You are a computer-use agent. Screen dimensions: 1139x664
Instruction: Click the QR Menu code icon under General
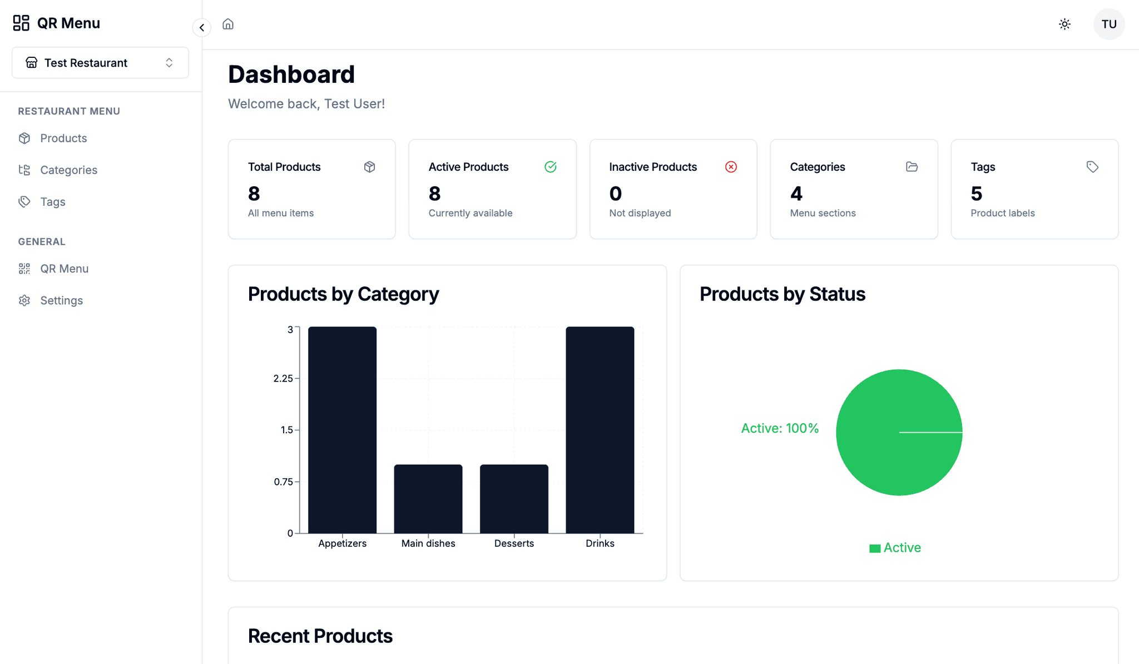(x=25, y=268)
